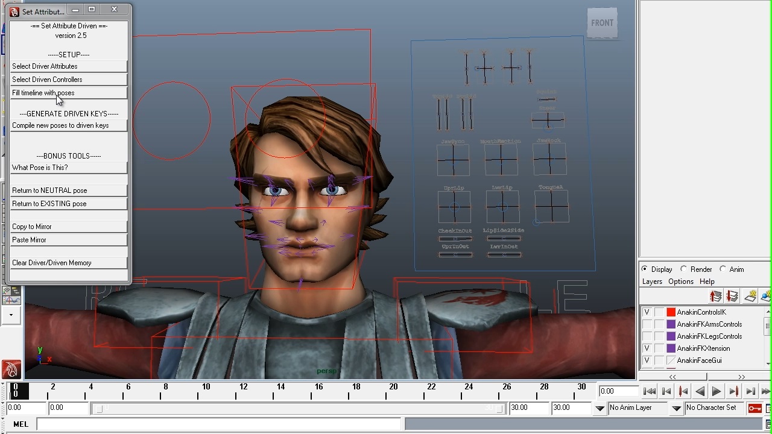This screenshot has width=772, height=434.
Task: Step back one frame
Action: click(x=666, y=391)
